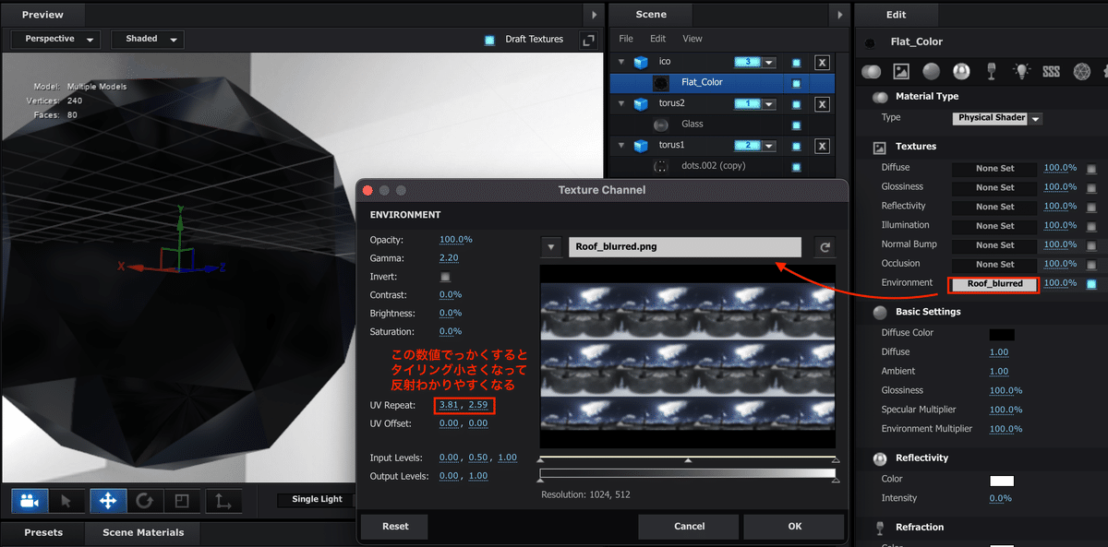
Task: Click the Glass material sphere thumbnail
Action: click(661, 125)
